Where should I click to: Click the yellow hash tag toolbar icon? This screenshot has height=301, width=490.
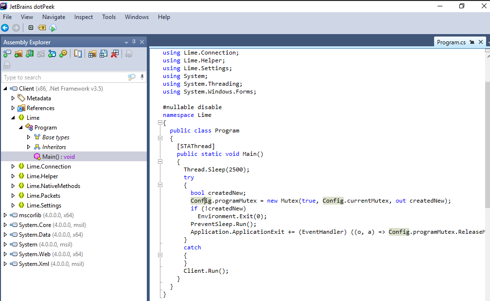pyautogui.click(x=42, y=28)
